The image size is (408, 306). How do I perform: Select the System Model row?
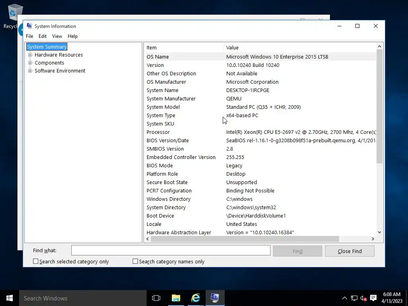260,107
